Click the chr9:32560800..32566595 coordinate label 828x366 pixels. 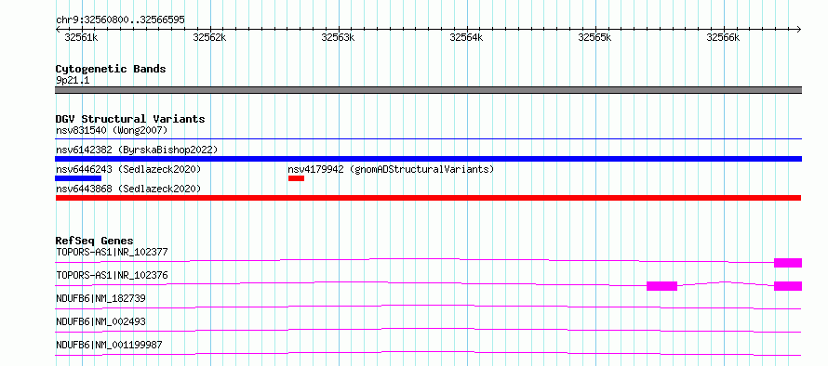120,20
